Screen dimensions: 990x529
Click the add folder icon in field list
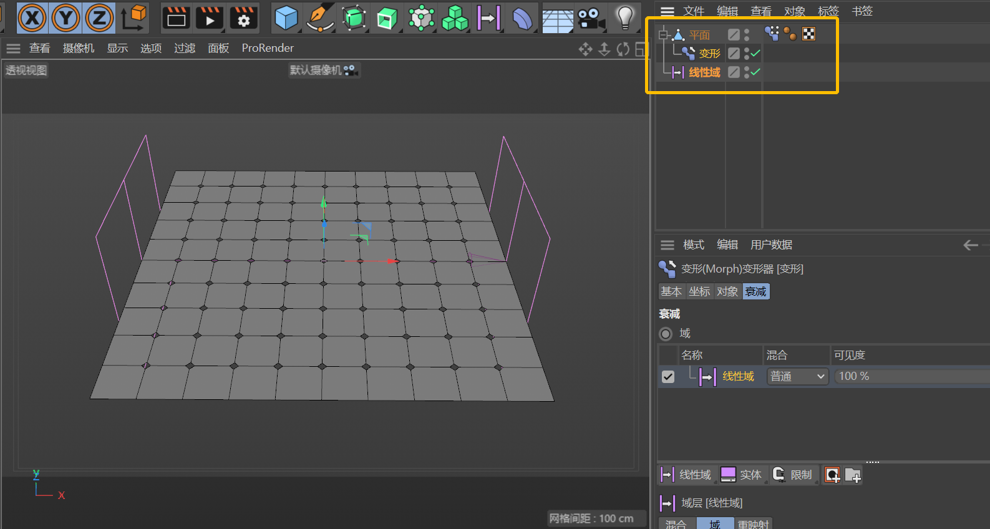coord(853,475)
